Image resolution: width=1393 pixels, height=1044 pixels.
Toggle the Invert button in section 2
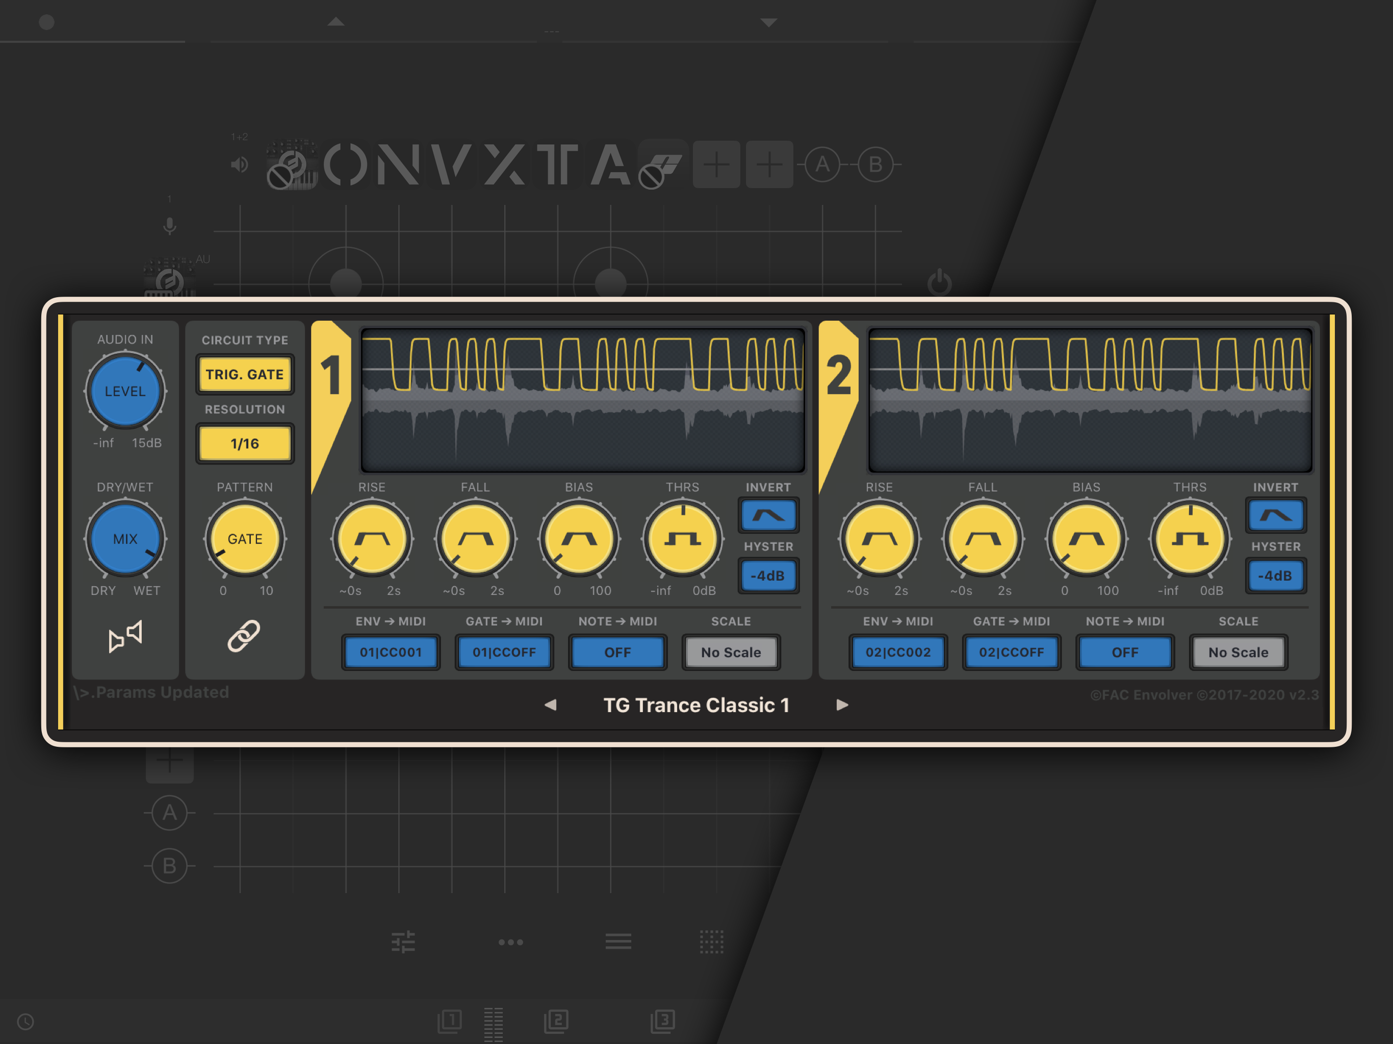tap(1275, 516)
